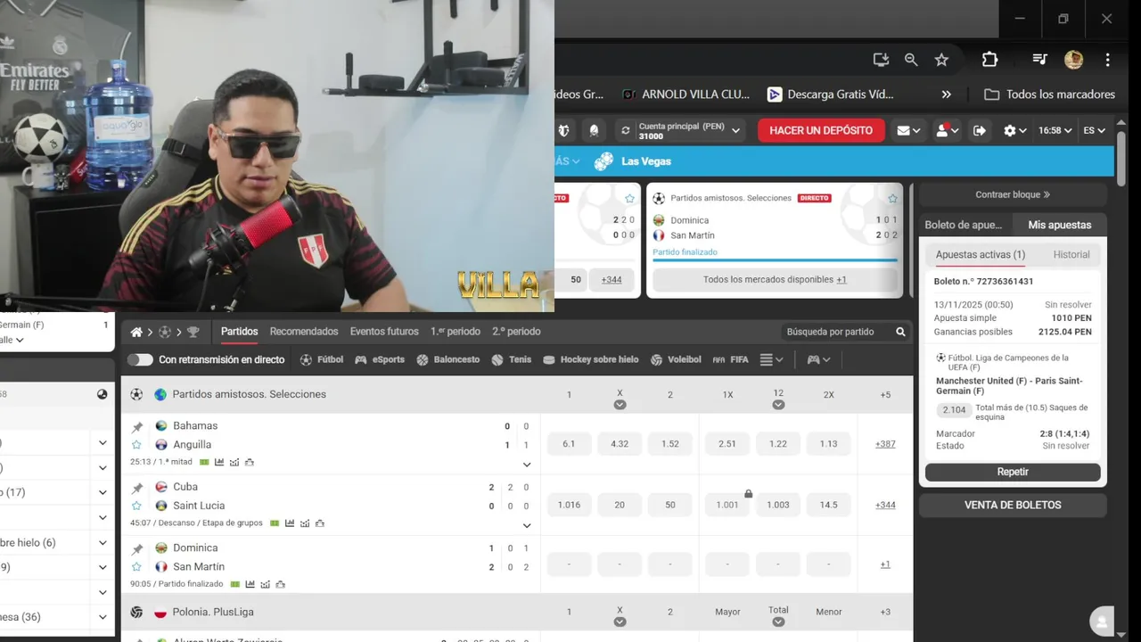This screenshot has width=1141, height=642.
Task: Open Chrome media control icon
Action: point(1039,60)
